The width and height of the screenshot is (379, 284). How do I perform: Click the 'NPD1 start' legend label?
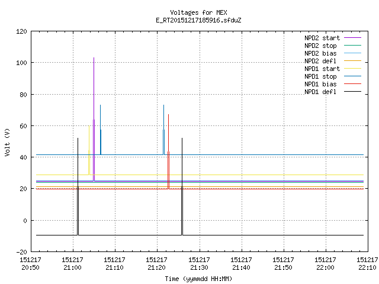[322, 69]
